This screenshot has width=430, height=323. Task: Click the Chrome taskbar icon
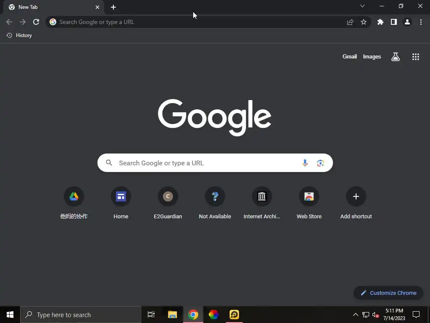coord(193,315)
